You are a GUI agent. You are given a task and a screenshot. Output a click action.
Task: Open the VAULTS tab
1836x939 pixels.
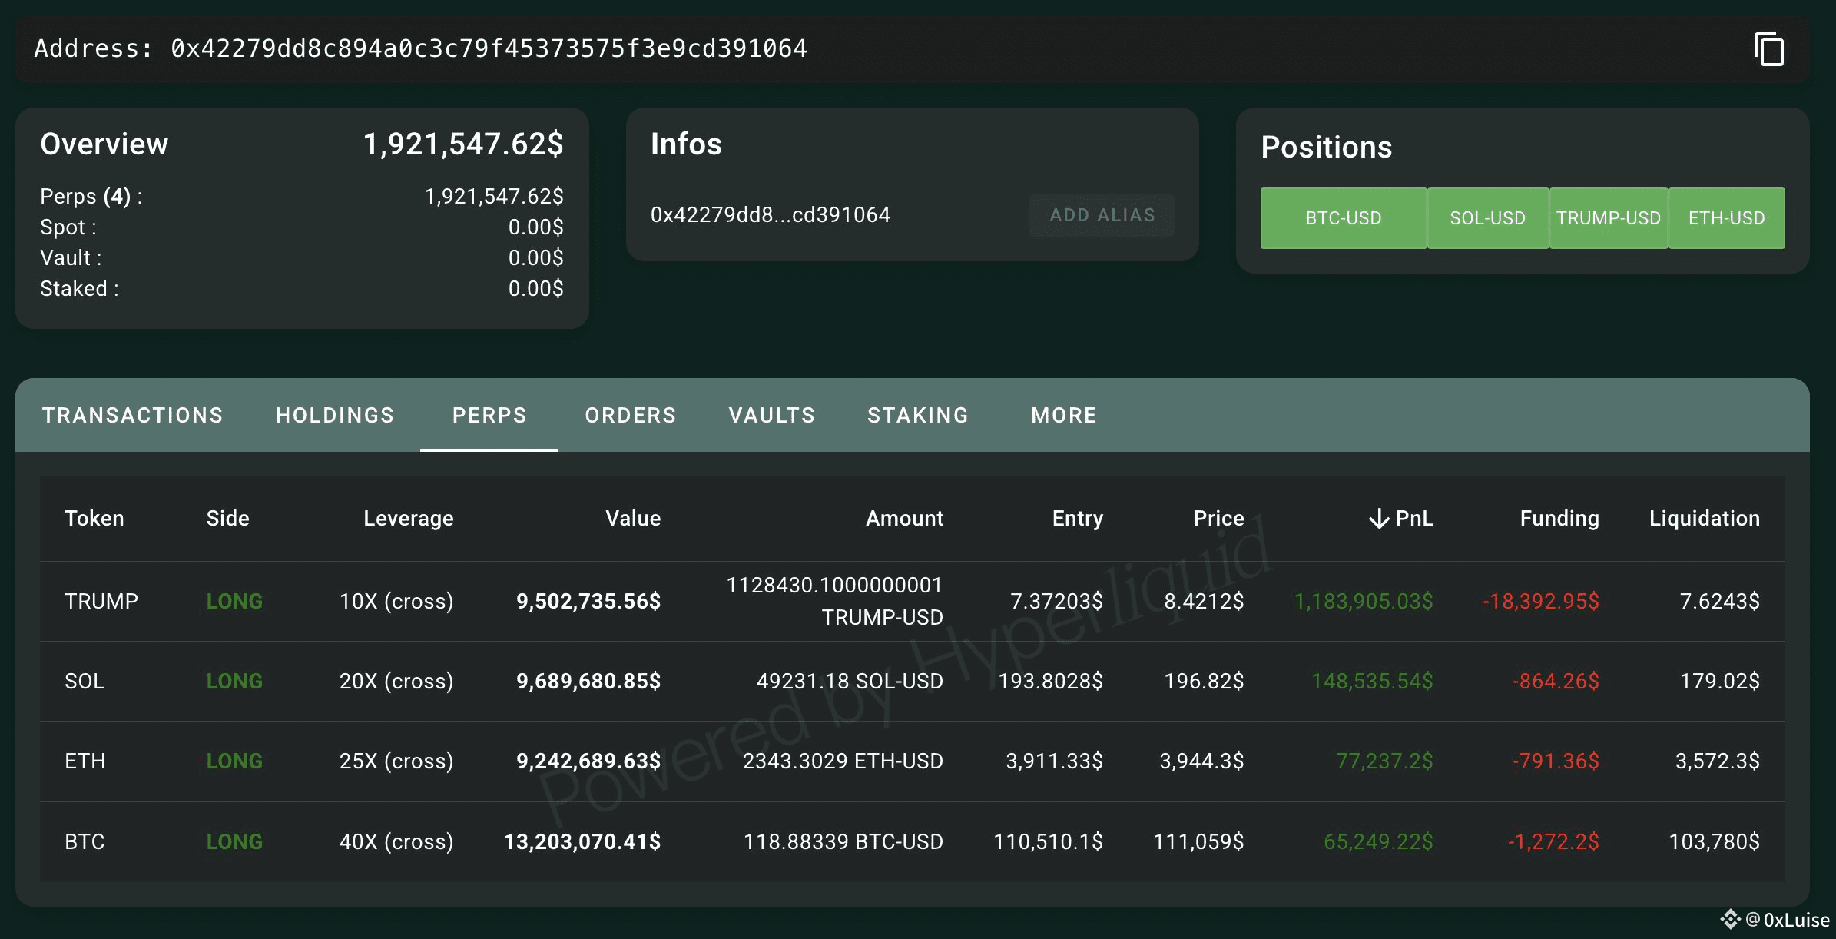pos(772,416)
